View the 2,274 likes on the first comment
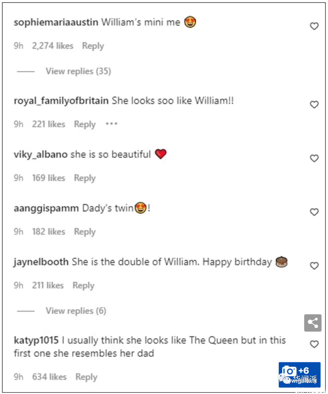328x394 pixels. pyautogui.click(x=53, y=46)
